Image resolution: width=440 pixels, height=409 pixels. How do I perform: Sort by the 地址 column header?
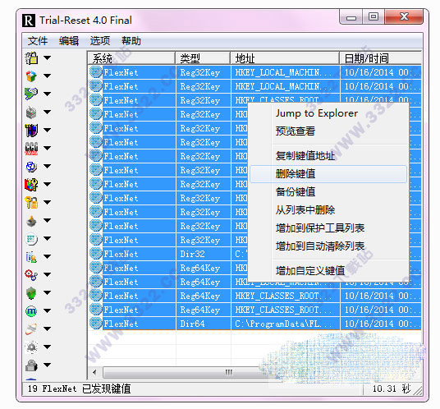click(x=285, y=58)
